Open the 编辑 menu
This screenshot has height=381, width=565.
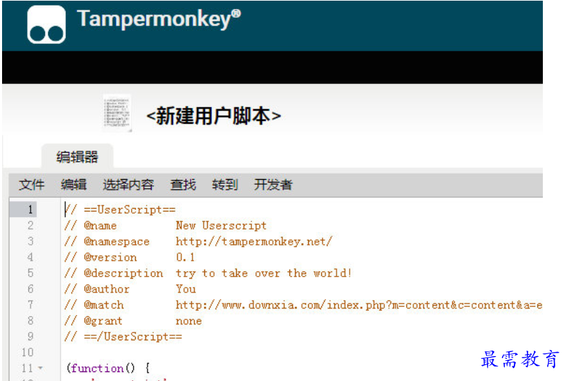click(x=73, y=185)
